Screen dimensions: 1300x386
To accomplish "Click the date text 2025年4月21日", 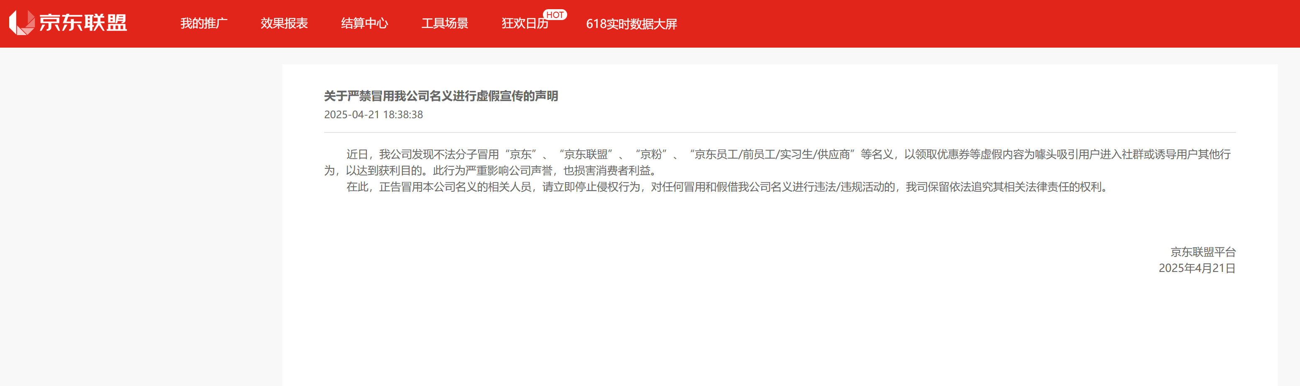I will click(1197, 268).
